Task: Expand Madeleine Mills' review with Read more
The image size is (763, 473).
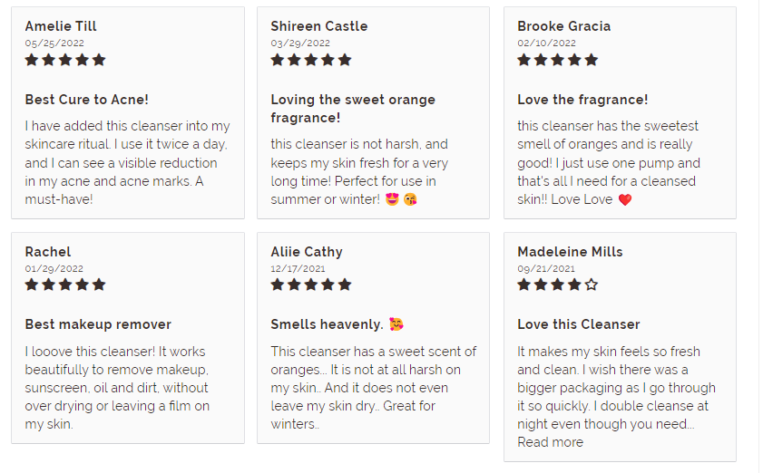Action: 550,442
